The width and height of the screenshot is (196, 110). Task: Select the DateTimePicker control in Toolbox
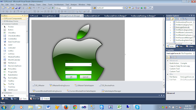14,42
